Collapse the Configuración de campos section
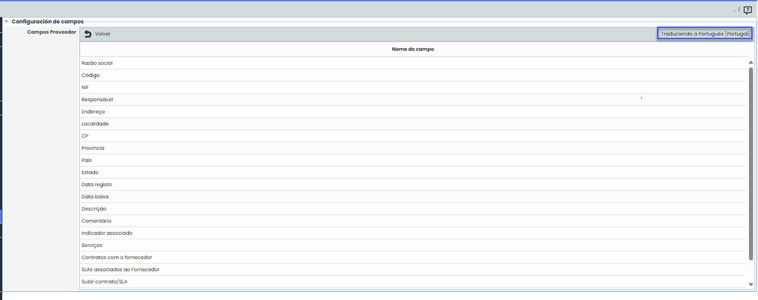Viewport: 758px width, 300px height. tap(6, 21)
